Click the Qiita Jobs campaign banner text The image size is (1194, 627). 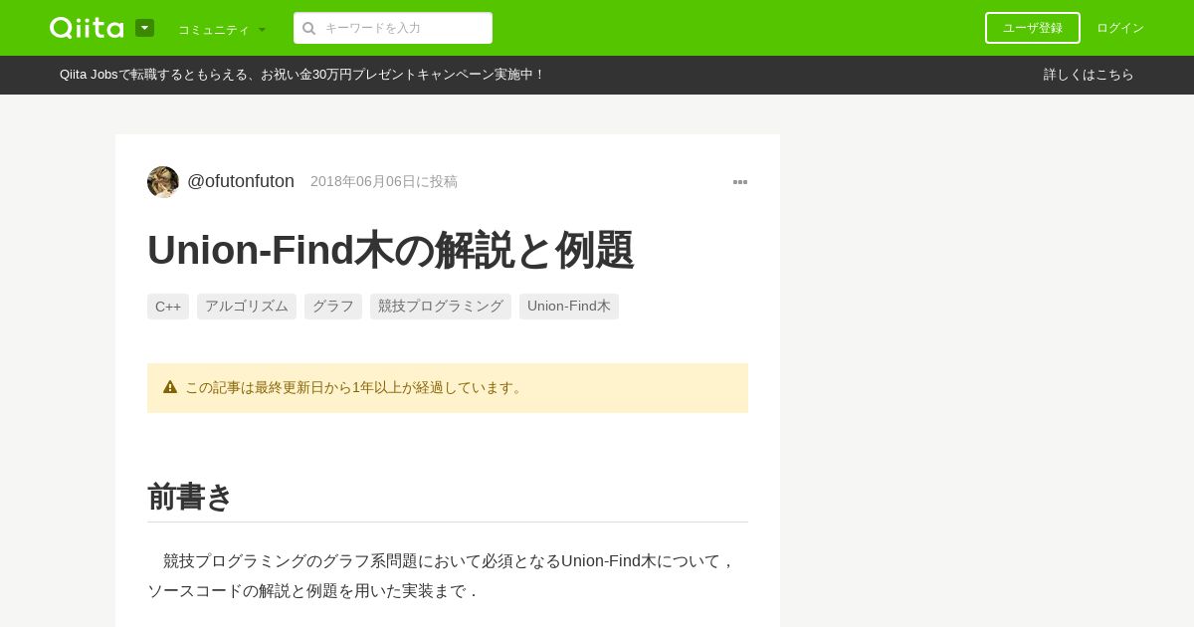[x=302, y=75]
